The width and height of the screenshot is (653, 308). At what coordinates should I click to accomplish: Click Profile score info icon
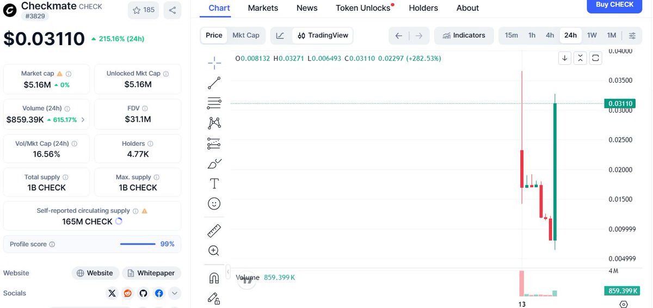tap(52, 244)
